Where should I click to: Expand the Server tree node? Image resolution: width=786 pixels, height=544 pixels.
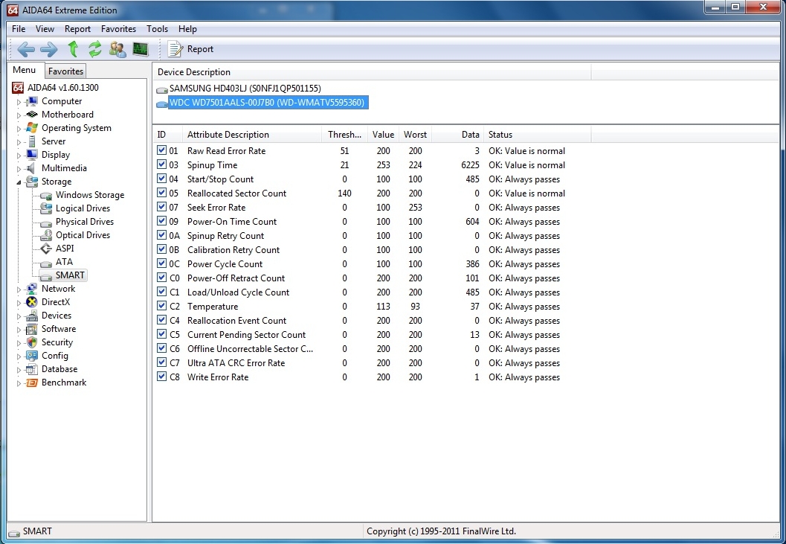click(x=19, y=142)
